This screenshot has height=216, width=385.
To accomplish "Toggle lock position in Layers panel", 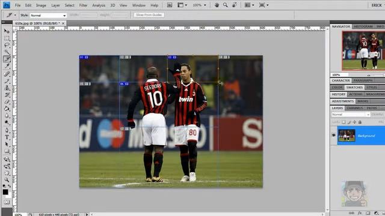I will point(354,122).
